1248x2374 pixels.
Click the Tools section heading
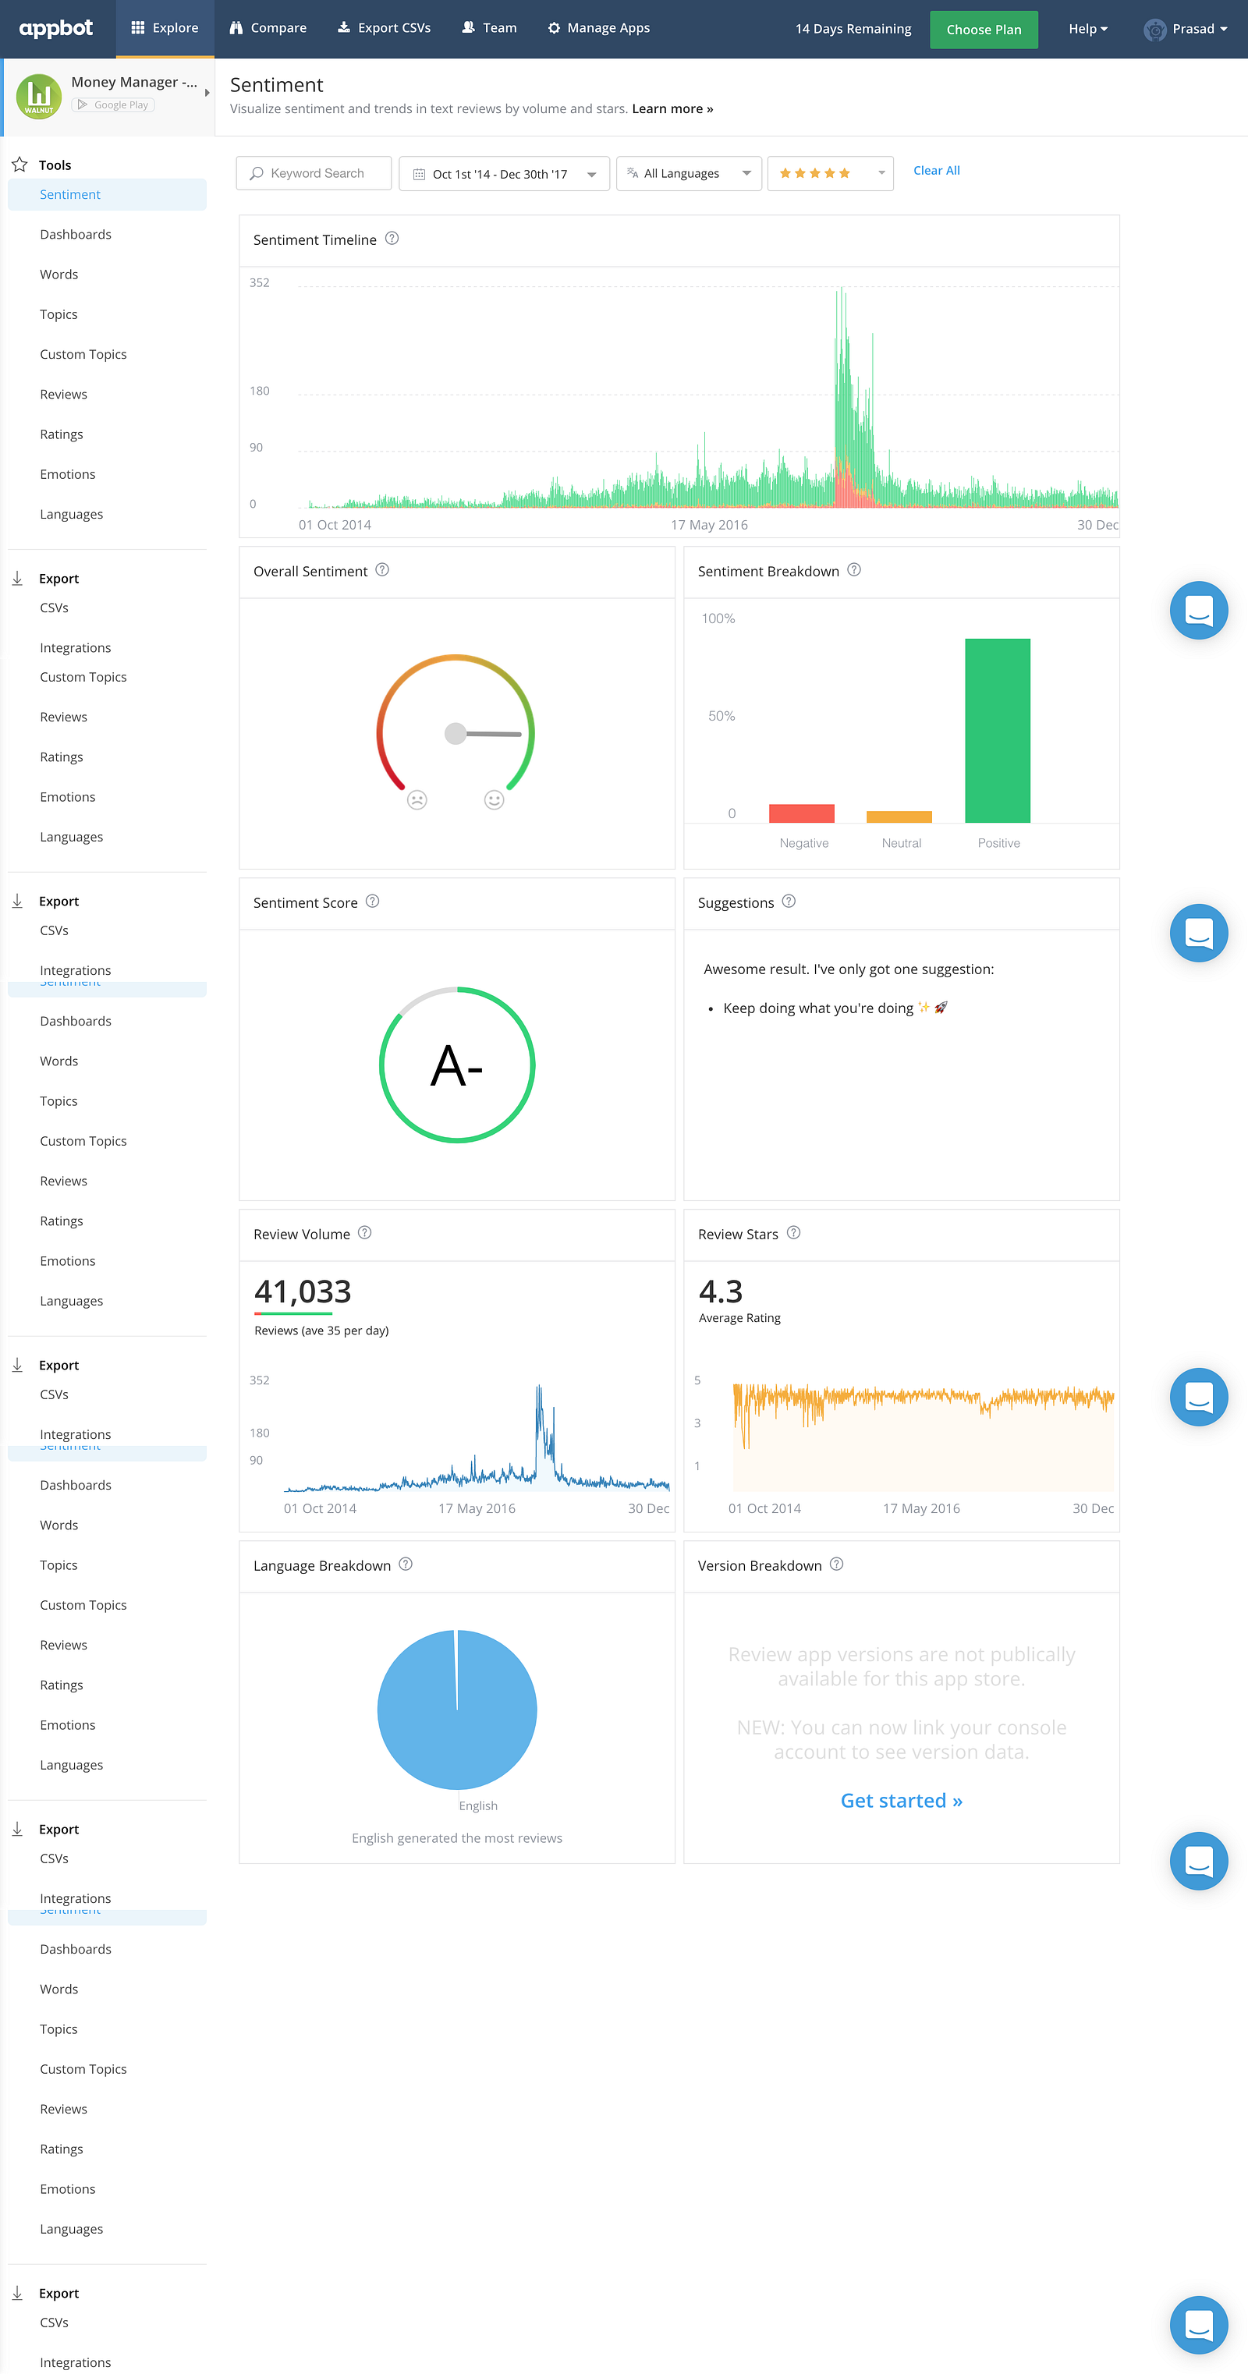tap(55, 165)
